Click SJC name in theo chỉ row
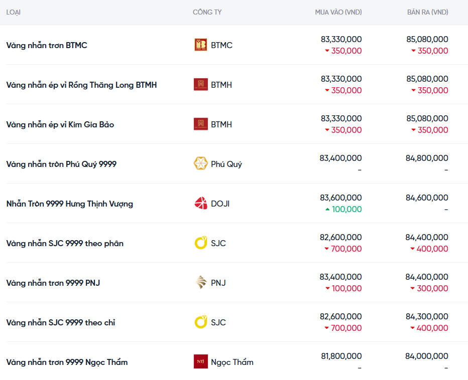468x380 pixels. [x=218, y=322]
